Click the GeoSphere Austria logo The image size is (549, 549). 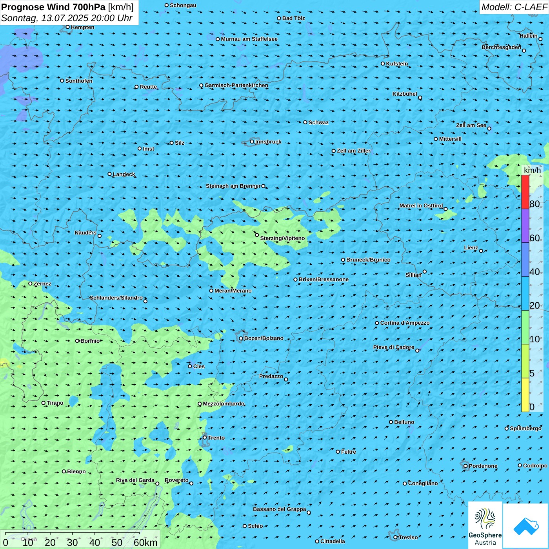tap(485, 525)
